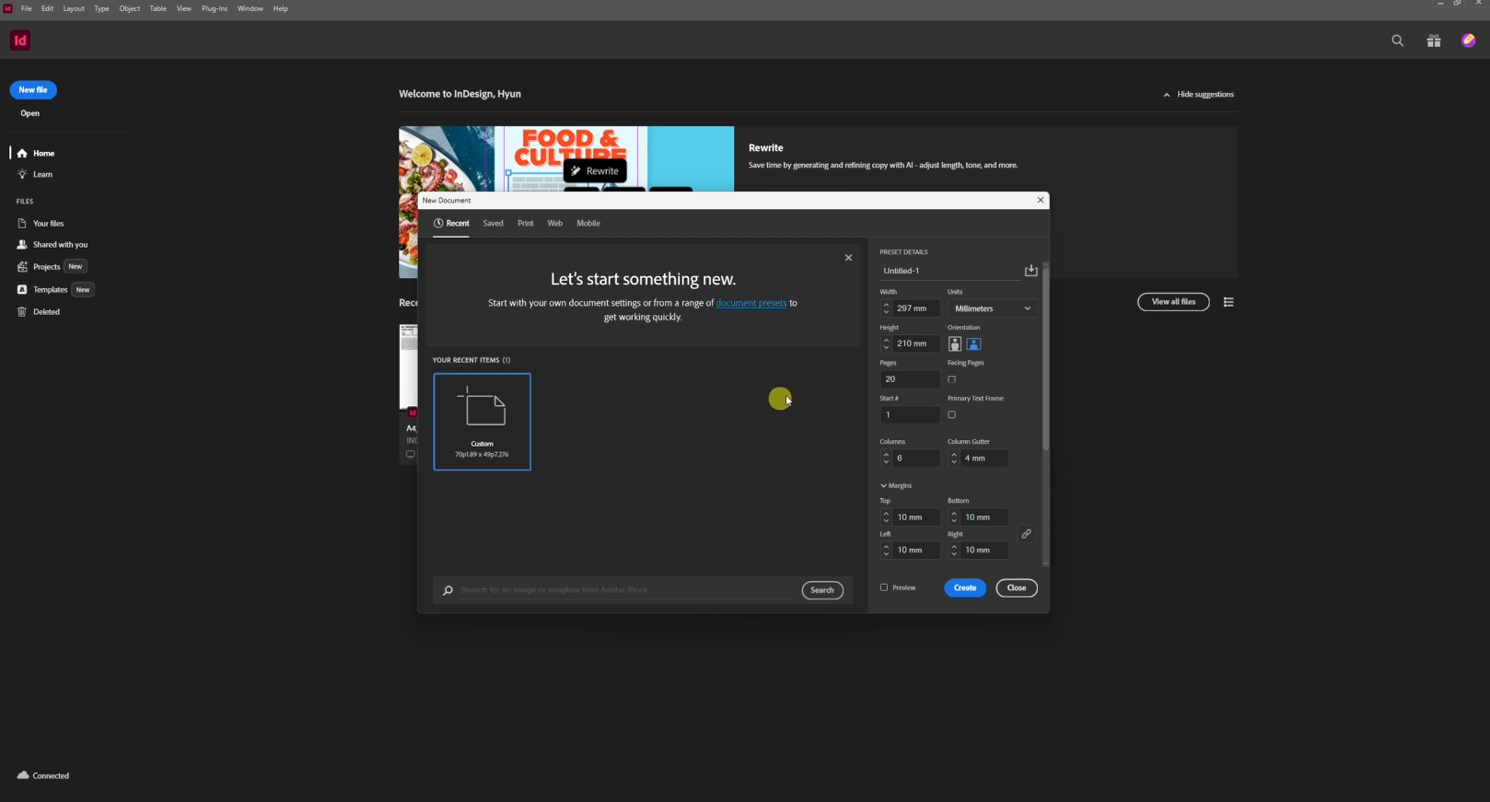Select the Recent tab
Viewport: 1490px width, 802px height.
pos(451,224)
